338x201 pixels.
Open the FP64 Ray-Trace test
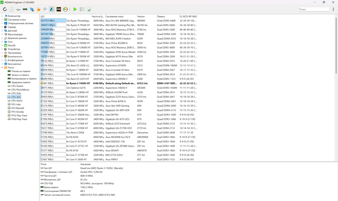tap(19, 119)
